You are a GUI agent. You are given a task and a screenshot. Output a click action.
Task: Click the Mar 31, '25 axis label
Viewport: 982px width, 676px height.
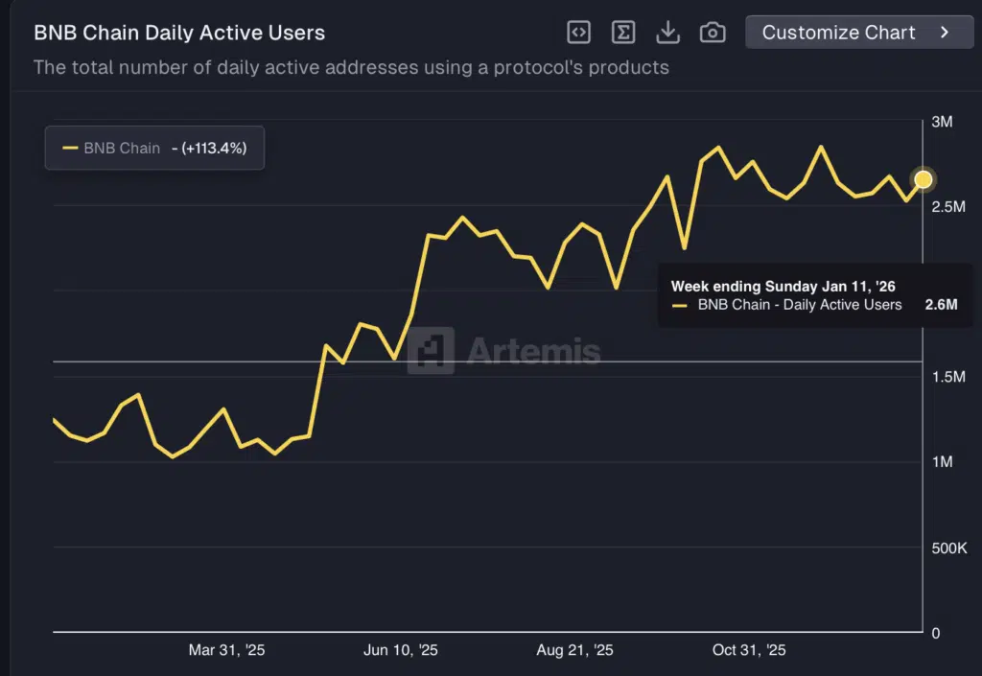click(226, 650)
